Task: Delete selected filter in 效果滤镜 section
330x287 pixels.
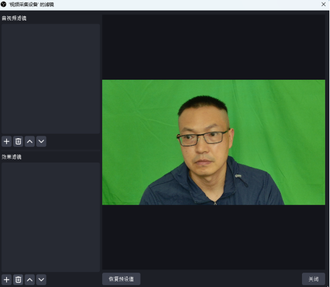Action: click(18, 280)
